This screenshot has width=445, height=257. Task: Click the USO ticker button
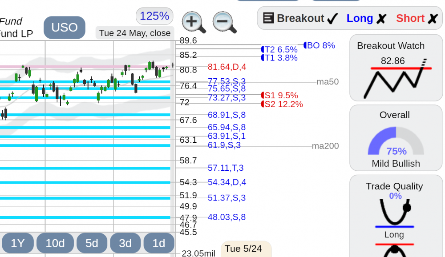[x=65, y=28]
